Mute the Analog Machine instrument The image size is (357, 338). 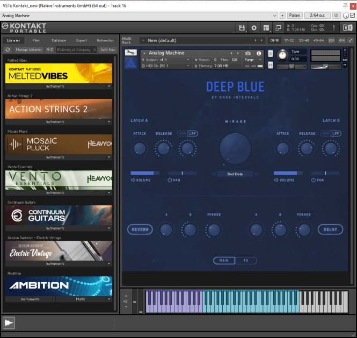coord(270,65)
